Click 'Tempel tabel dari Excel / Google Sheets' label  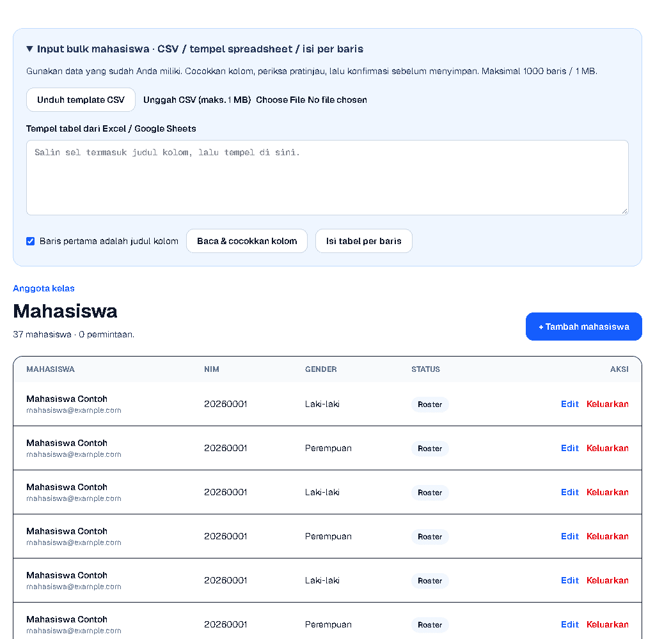pos(111,128)
